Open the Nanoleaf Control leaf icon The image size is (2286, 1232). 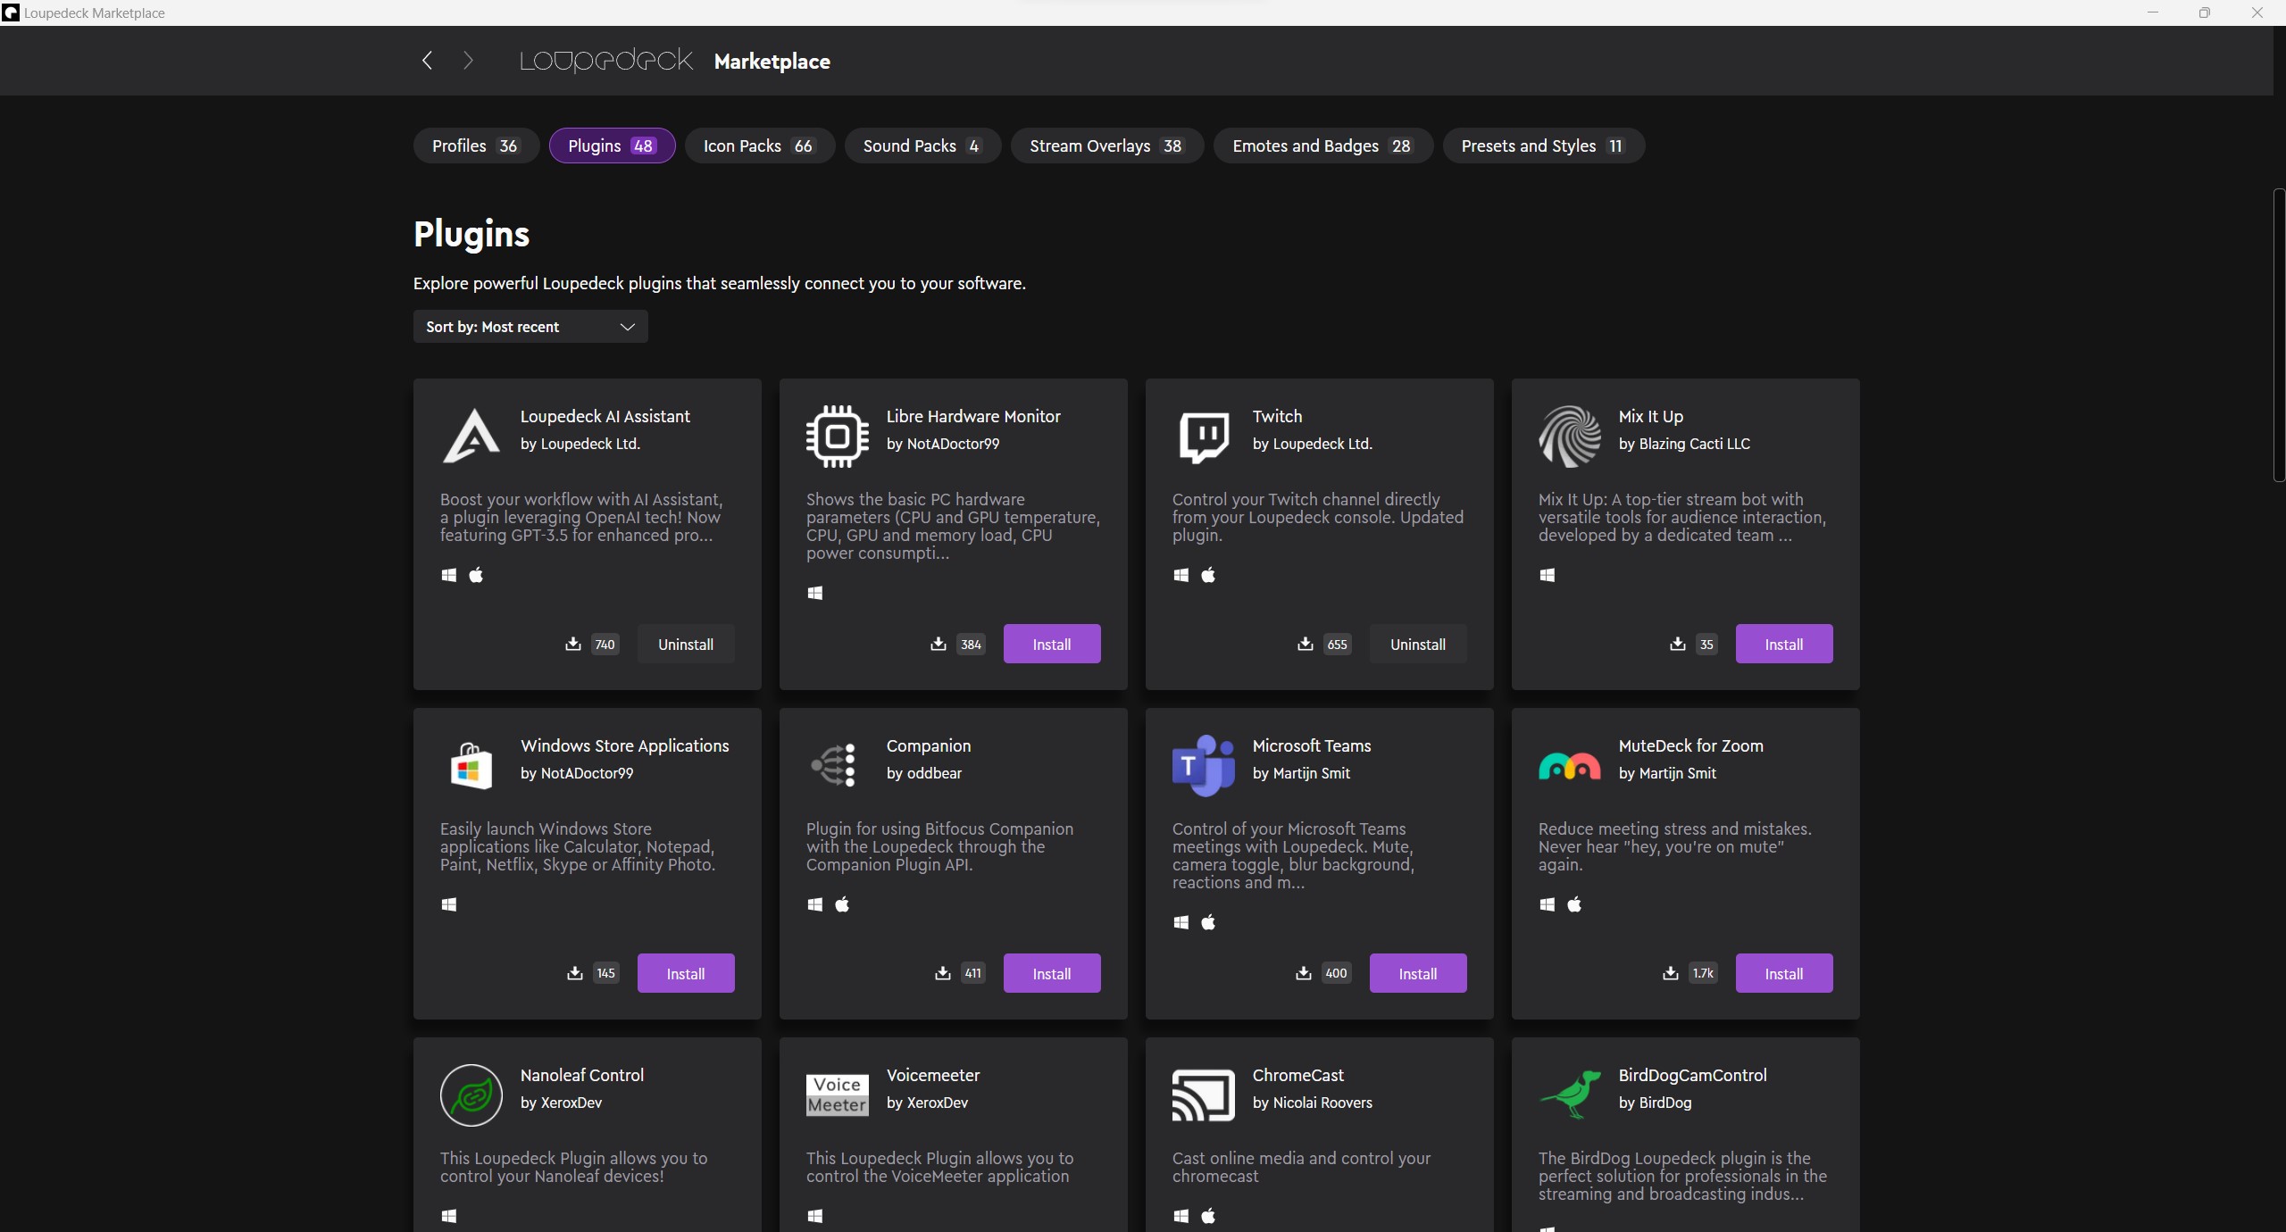(x=471, y=1095)
